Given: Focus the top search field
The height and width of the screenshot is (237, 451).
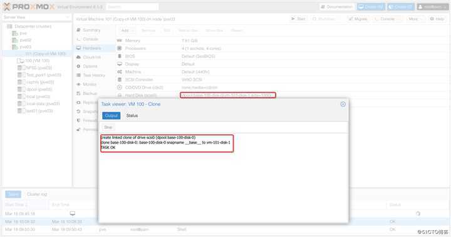Looking at the screenshot, I should [x=132, y=7].
